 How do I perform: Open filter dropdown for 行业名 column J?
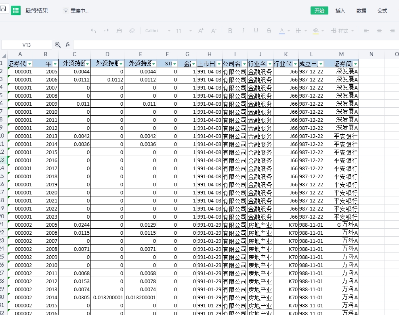click(270, 64)
